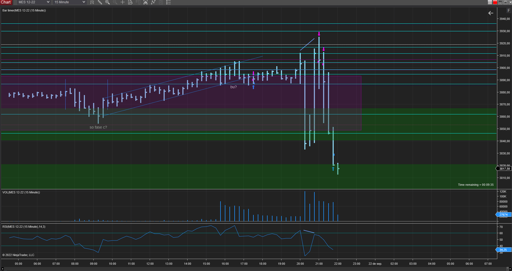Click the NinjaTrader copyright text
This screenshot has height=271, width=512.
click(18, 255)
